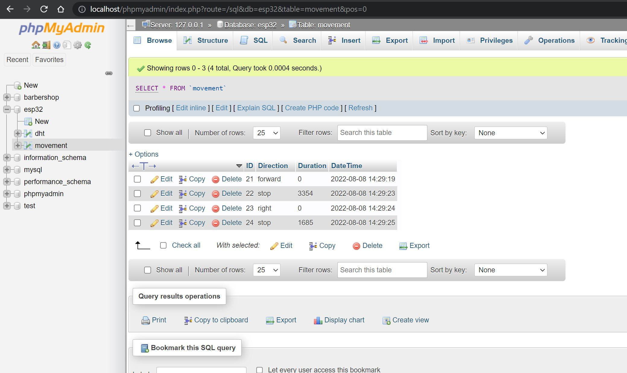627x373 pixels.
Task: Click the top Filter rows search field
Action: (382, 133)
